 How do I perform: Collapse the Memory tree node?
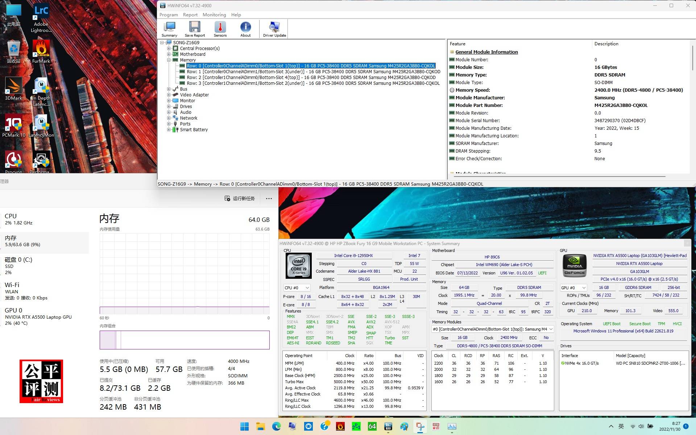[x=169, y=60]
